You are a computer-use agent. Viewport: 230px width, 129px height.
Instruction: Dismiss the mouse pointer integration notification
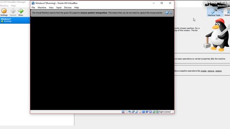click(x=167, y=13)
